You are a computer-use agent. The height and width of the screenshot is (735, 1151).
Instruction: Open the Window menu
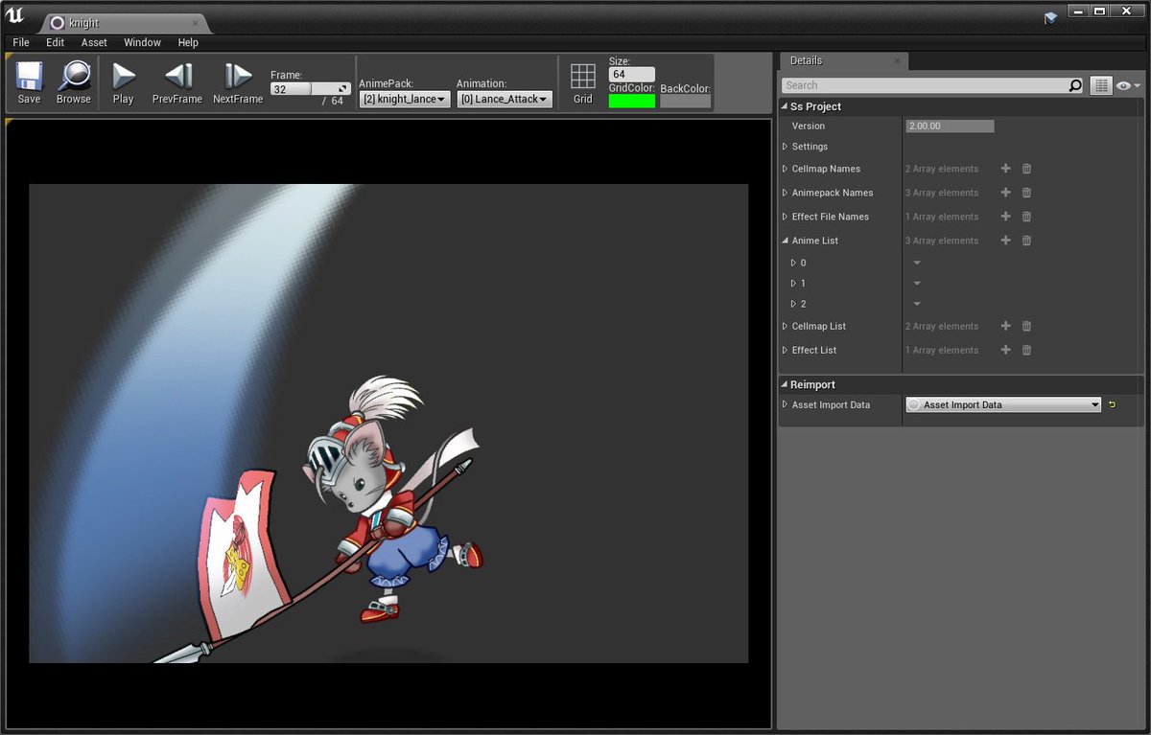tap(142, 42)
